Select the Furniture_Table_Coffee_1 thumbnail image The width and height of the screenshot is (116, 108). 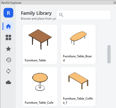tap(78, 81)
